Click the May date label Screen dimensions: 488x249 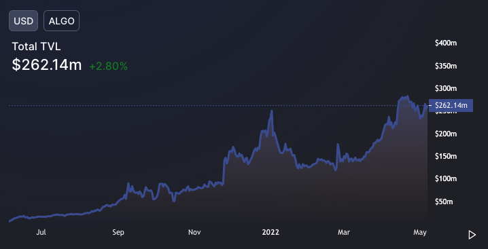420,232
